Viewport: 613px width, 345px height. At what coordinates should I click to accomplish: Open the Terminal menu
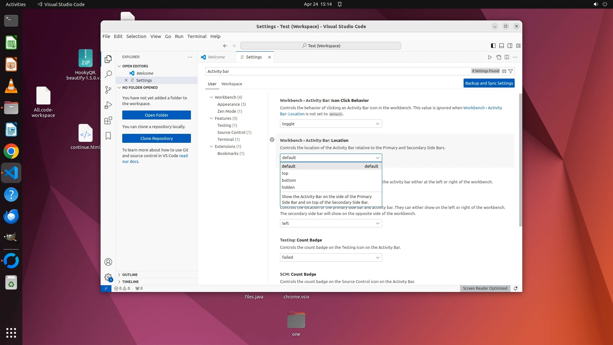coord(197,36)
